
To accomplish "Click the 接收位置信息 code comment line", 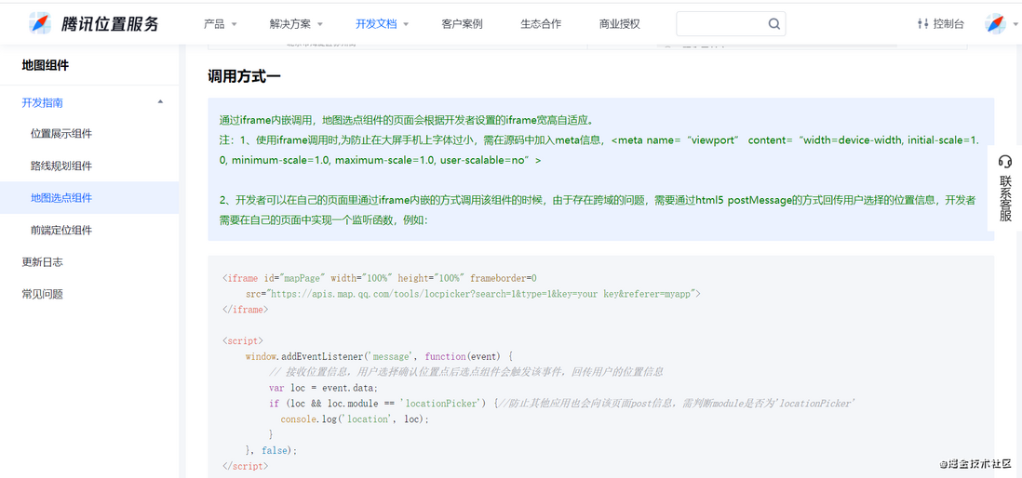I will pos(466,372).
